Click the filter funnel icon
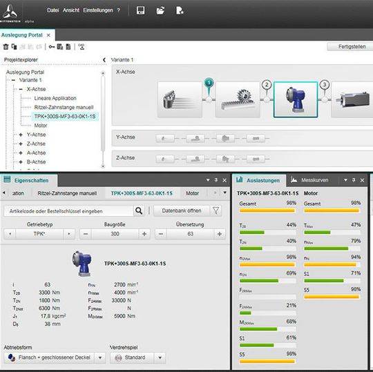 click(216, 211)
